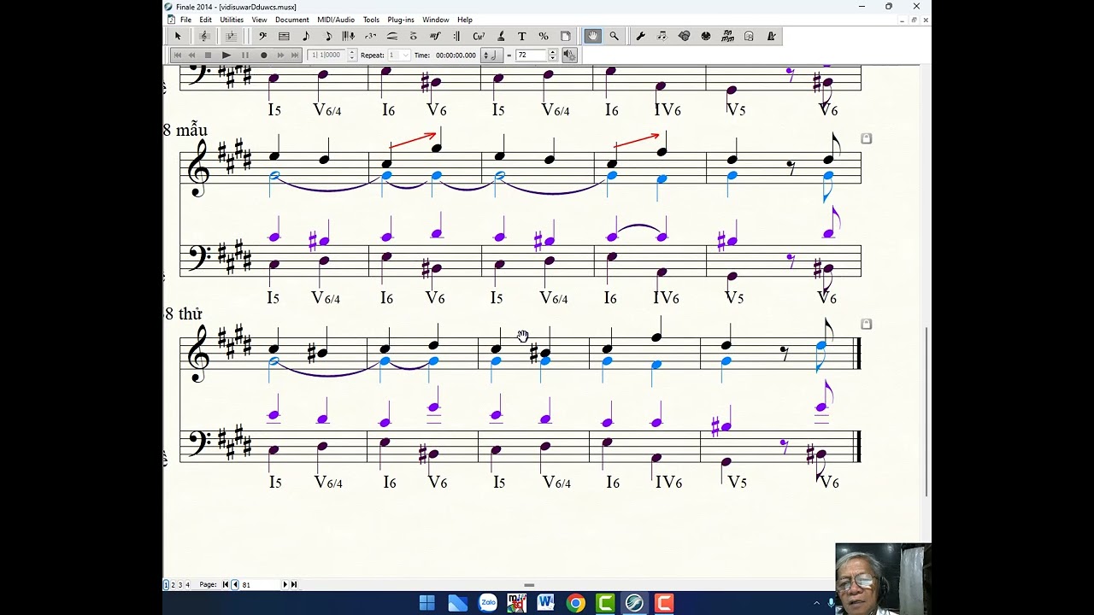1094x615 pixels.
Task: Select the Articulation fermata tool
Action: click(x=414, y=36)
